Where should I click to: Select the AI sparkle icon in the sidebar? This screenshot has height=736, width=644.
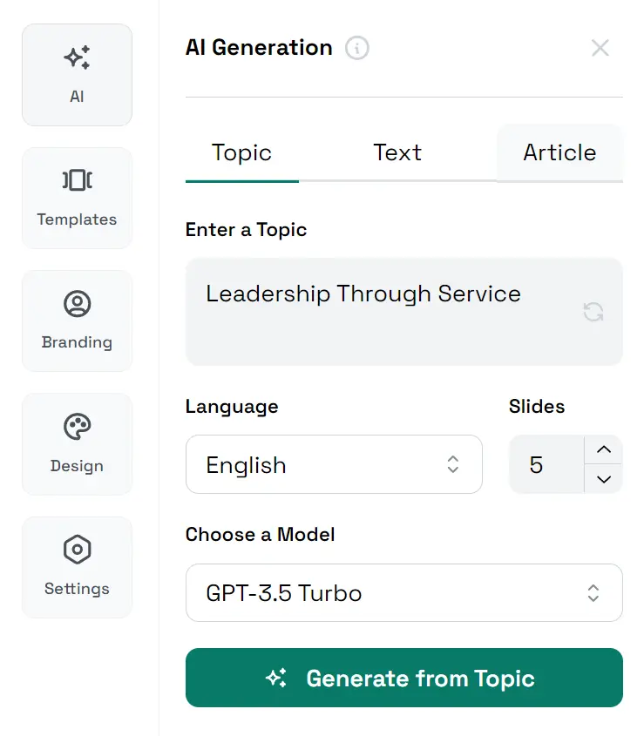tap(77, 57)
